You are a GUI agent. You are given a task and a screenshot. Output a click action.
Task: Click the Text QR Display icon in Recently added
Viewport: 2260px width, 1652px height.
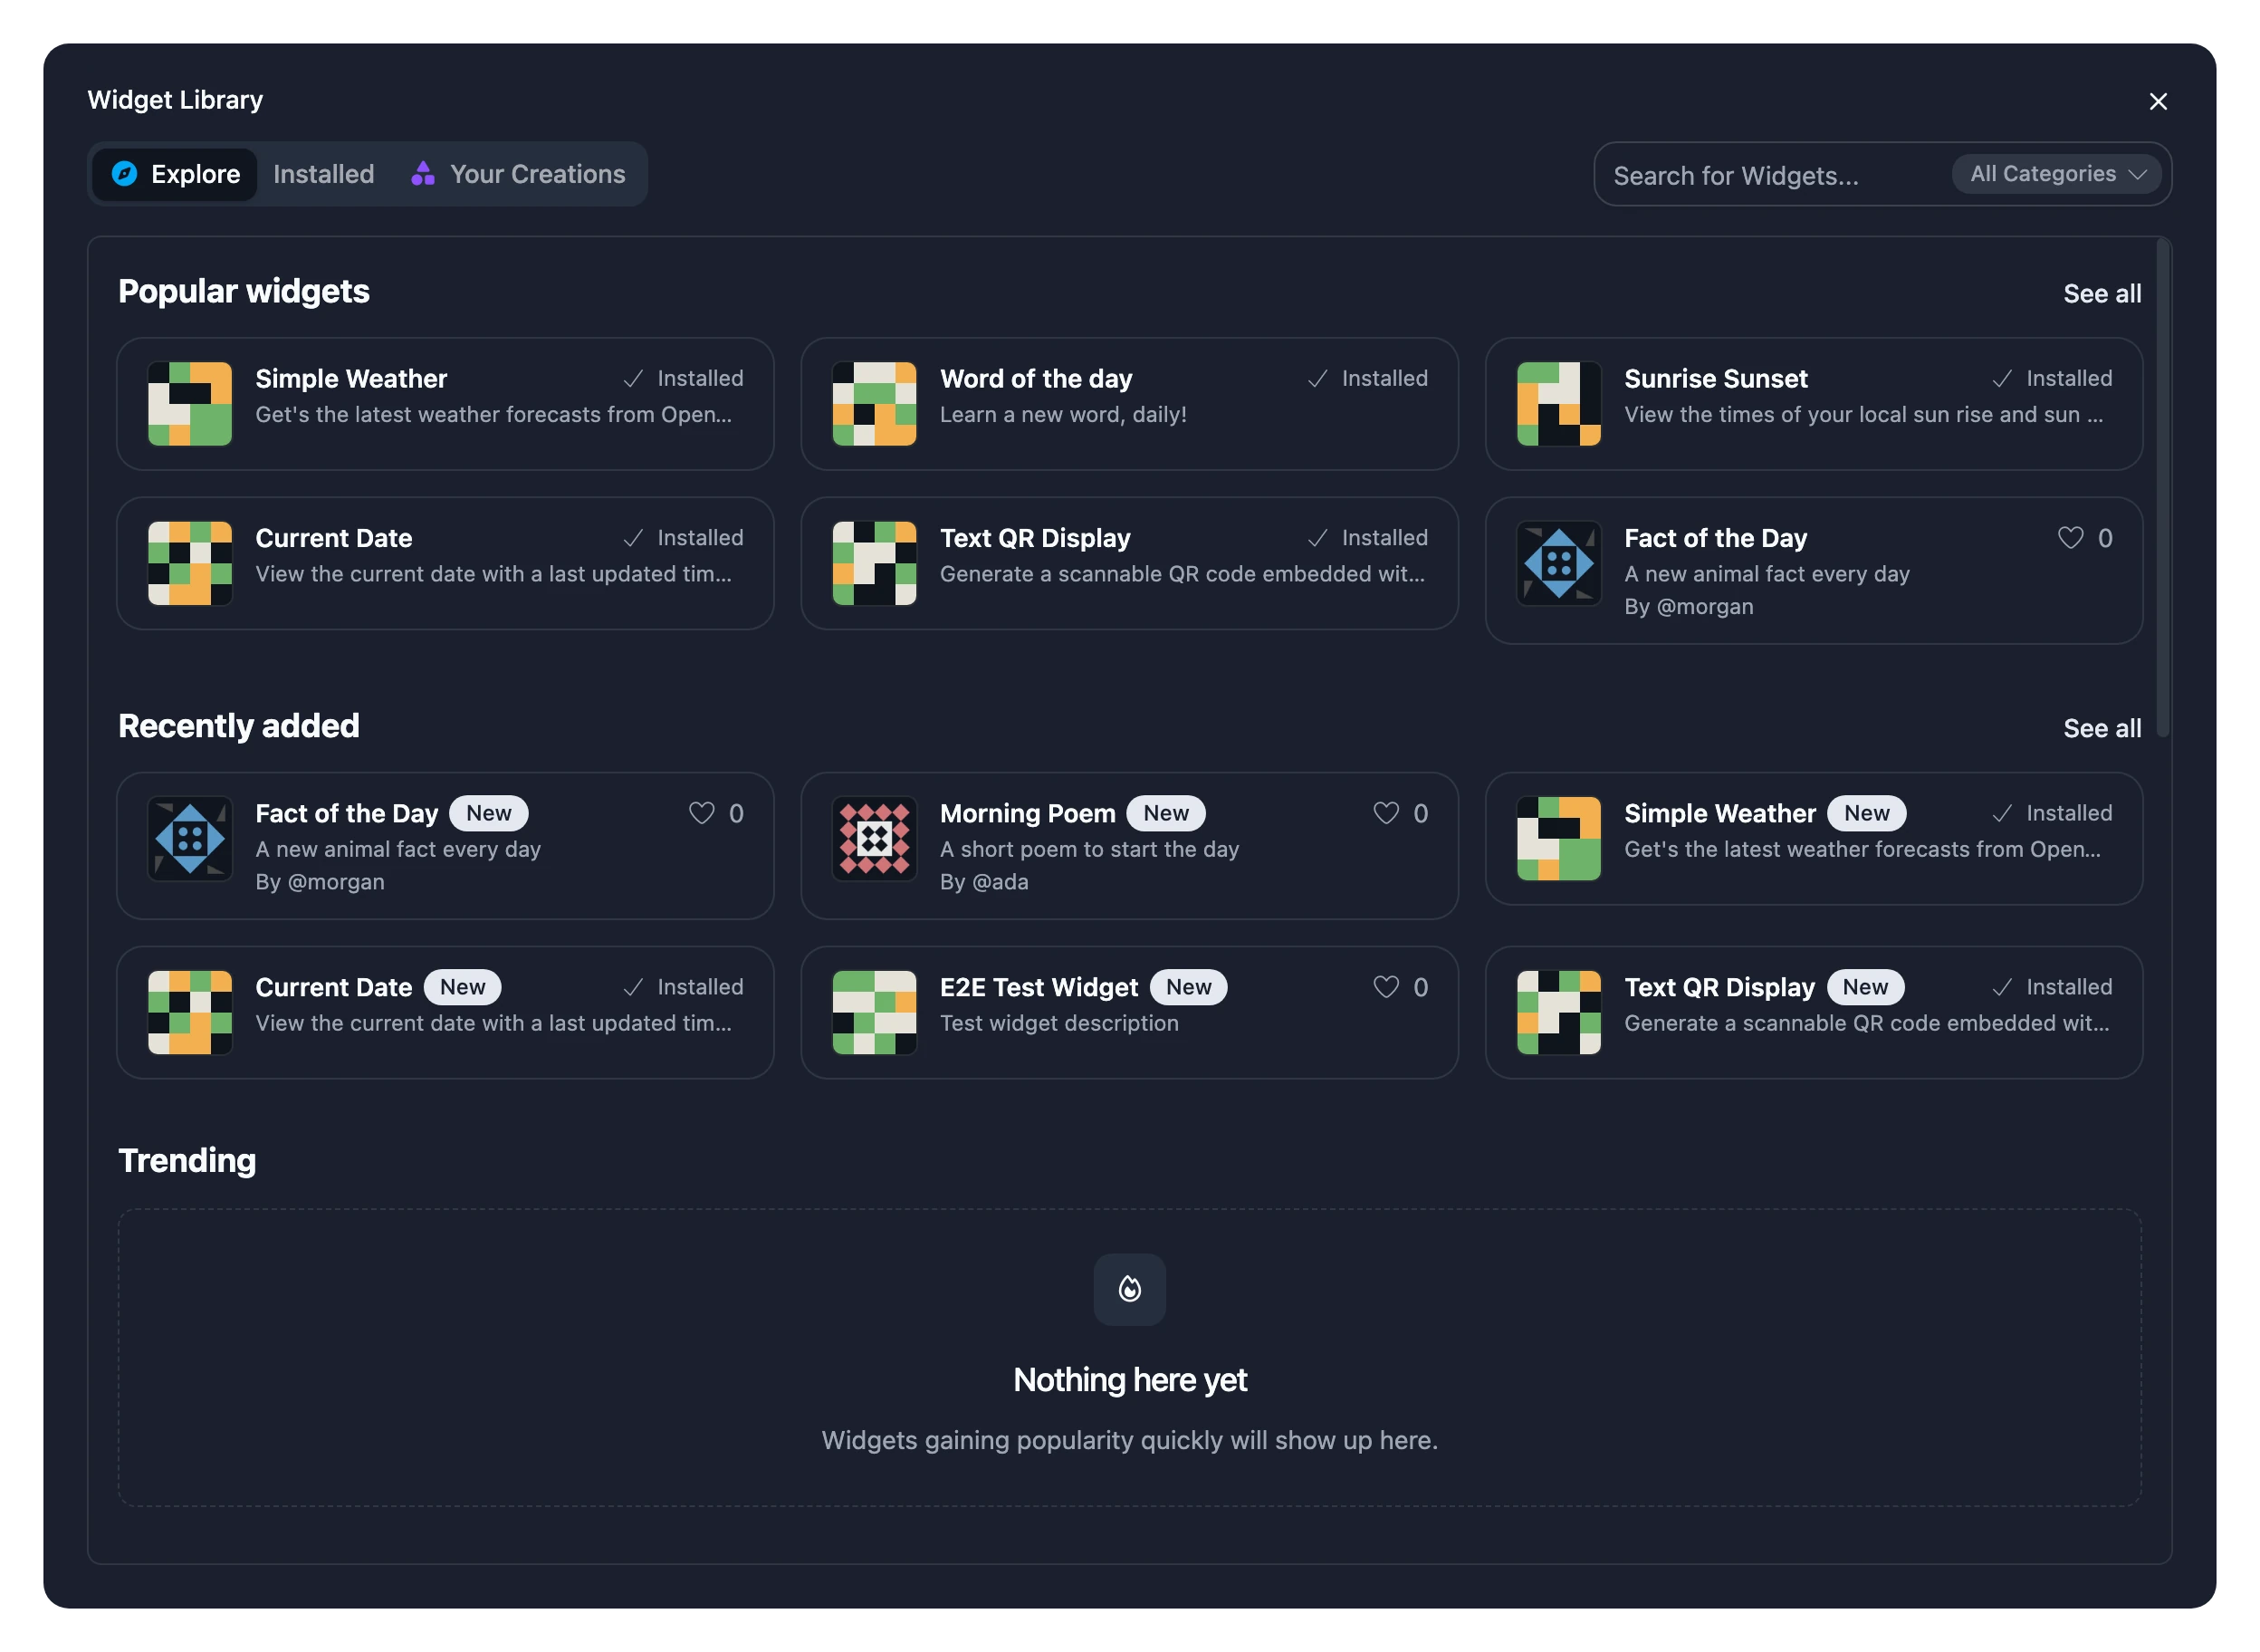[x=1559, y=1012]
